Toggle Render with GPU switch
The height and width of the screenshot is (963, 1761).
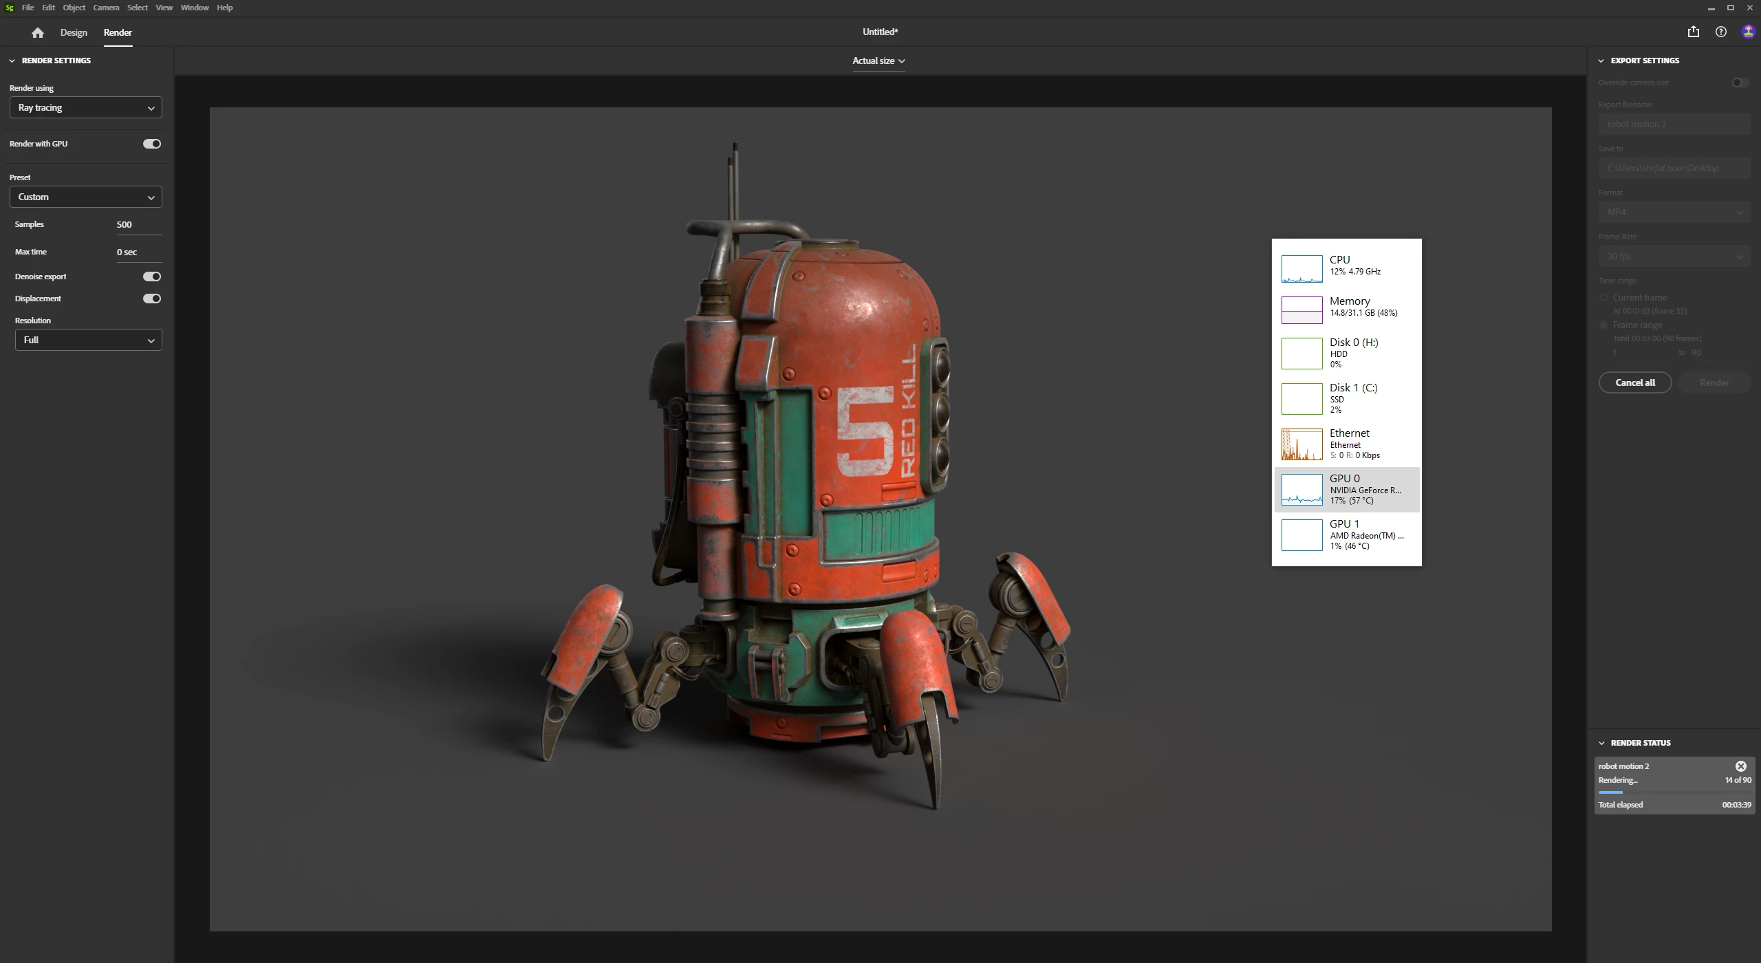[152, 144]
